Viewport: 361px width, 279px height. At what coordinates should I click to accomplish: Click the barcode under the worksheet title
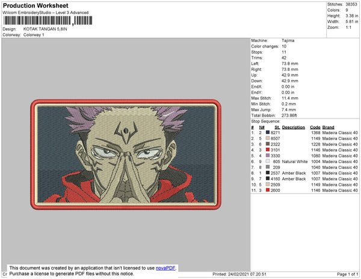[x=48, y=20]
